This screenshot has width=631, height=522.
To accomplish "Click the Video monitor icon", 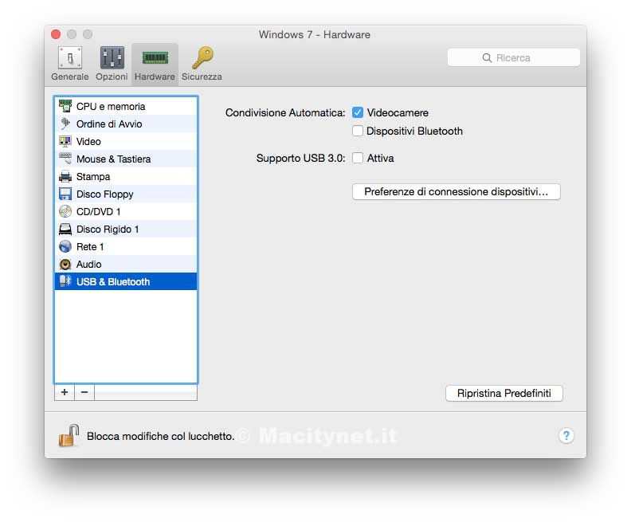I will click(x=65, y=141).
